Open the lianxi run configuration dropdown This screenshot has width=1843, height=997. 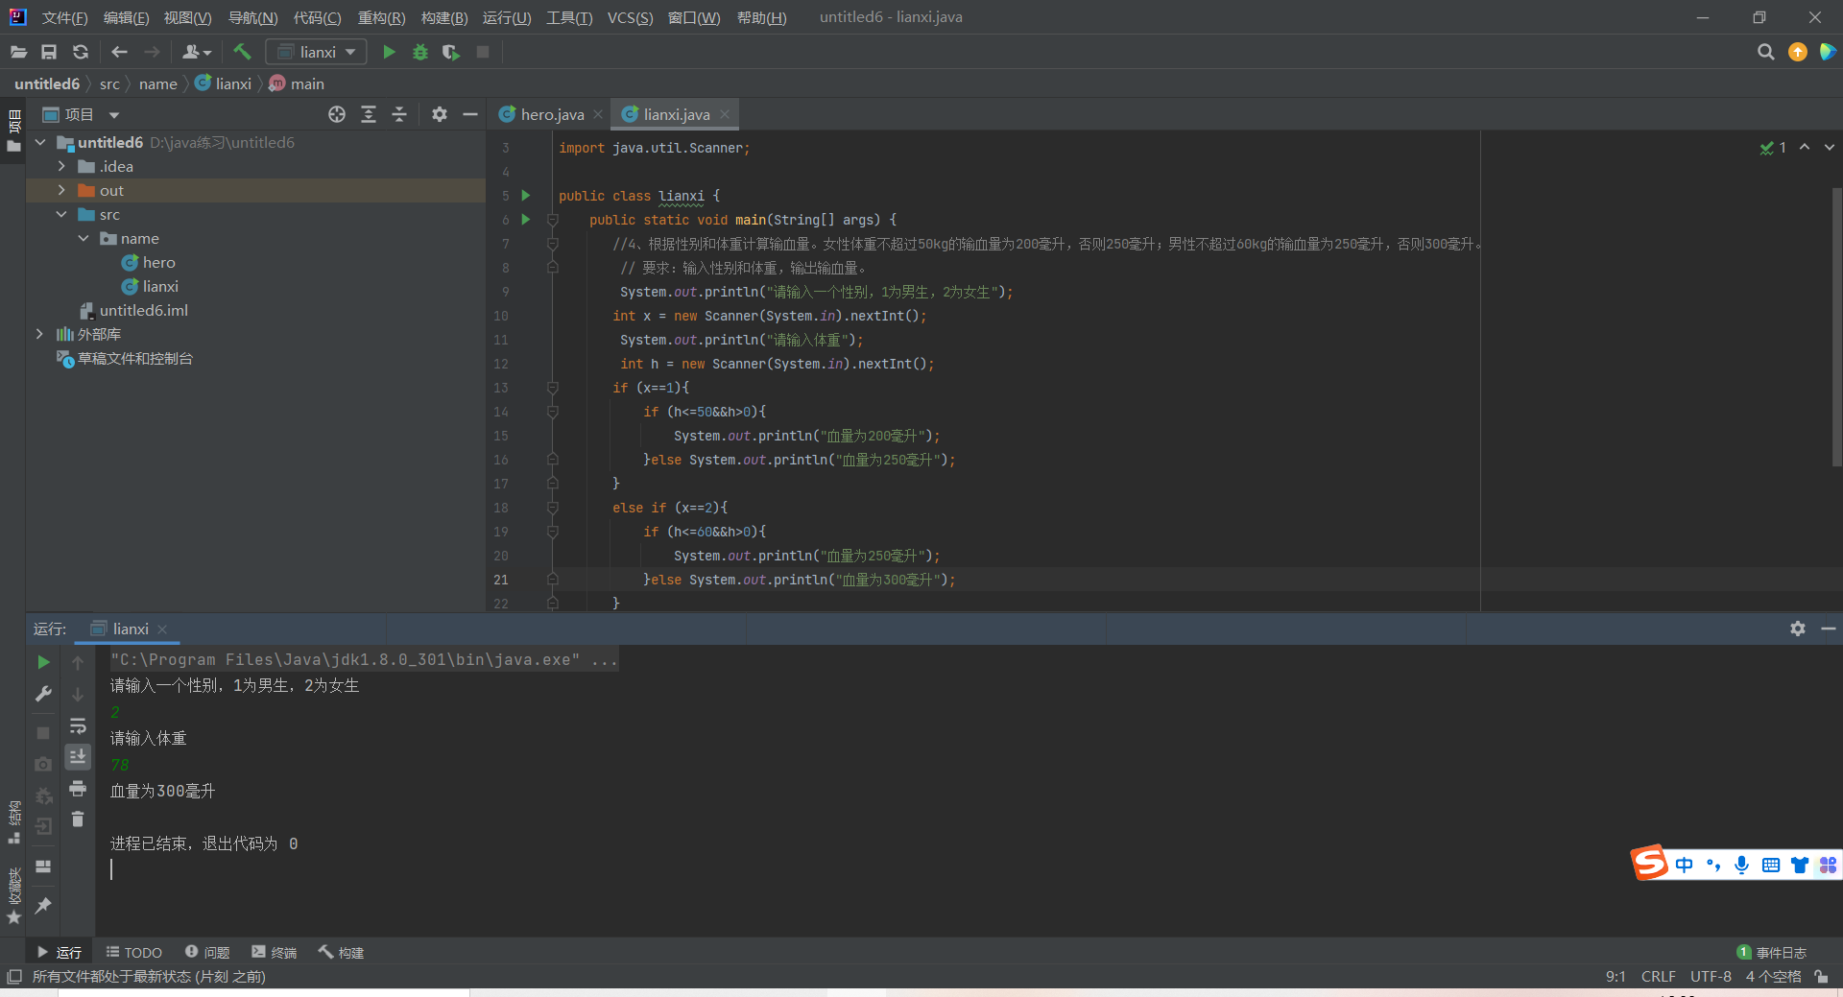coord(317,52)
